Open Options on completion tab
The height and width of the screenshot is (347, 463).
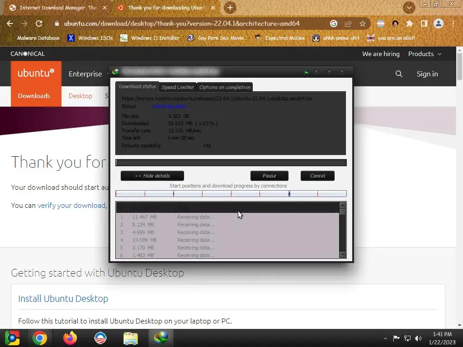[x=225, y=87]
